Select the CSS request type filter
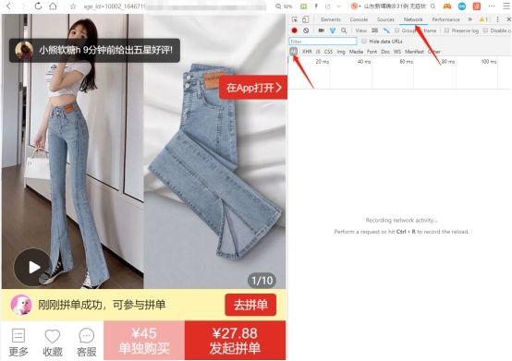Image resolution: width=512 pixels, height=361 pixels. tap(328, 52)
